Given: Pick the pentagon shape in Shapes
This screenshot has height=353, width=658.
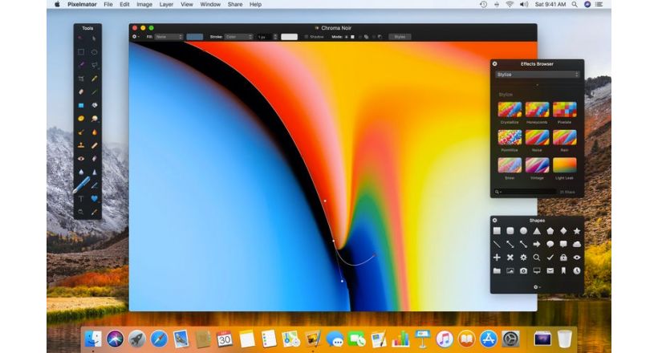Looking at the screenshot, I should click(550, 231).
